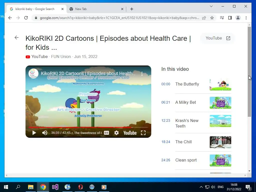The height and width of the screenshot is (192, 256).
Task: Enter fullscreen mode for the video
Action: pyautogui.click(x=143, y=133)
